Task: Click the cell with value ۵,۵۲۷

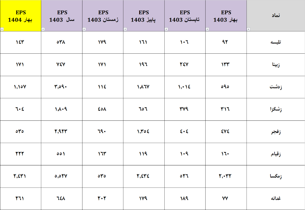Action: (x=62, y=176)
